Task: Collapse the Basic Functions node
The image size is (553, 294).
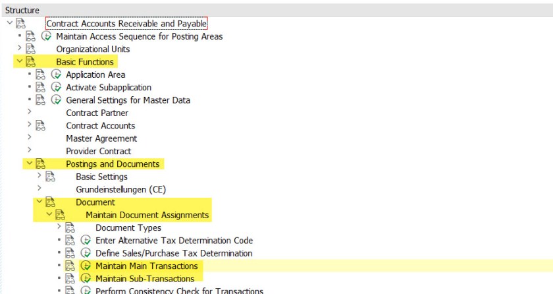Action: (x=19, y=61)
